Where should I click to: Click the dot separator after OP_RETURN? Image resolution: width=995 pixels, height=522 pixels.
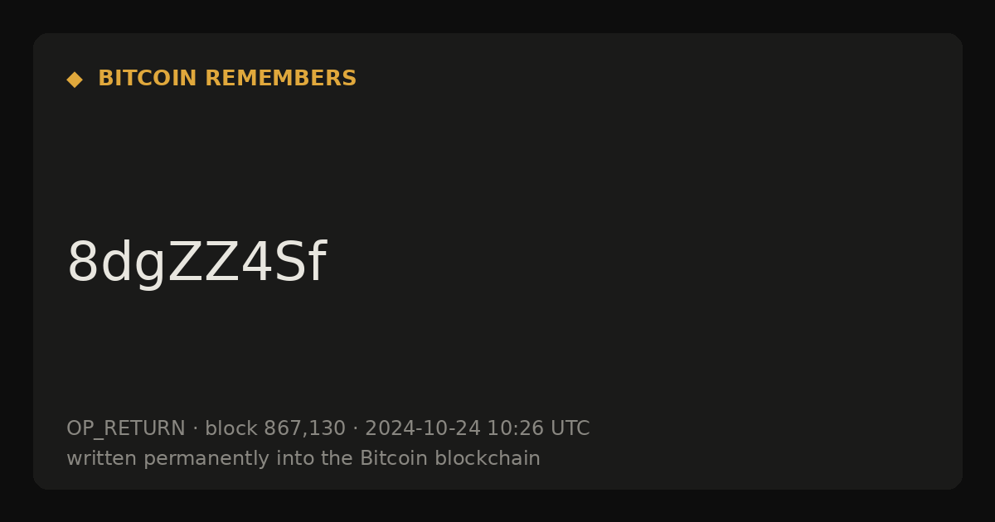[195, 429]
